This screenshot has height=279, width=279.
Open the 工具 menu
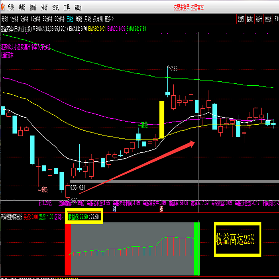click(67, 8)
